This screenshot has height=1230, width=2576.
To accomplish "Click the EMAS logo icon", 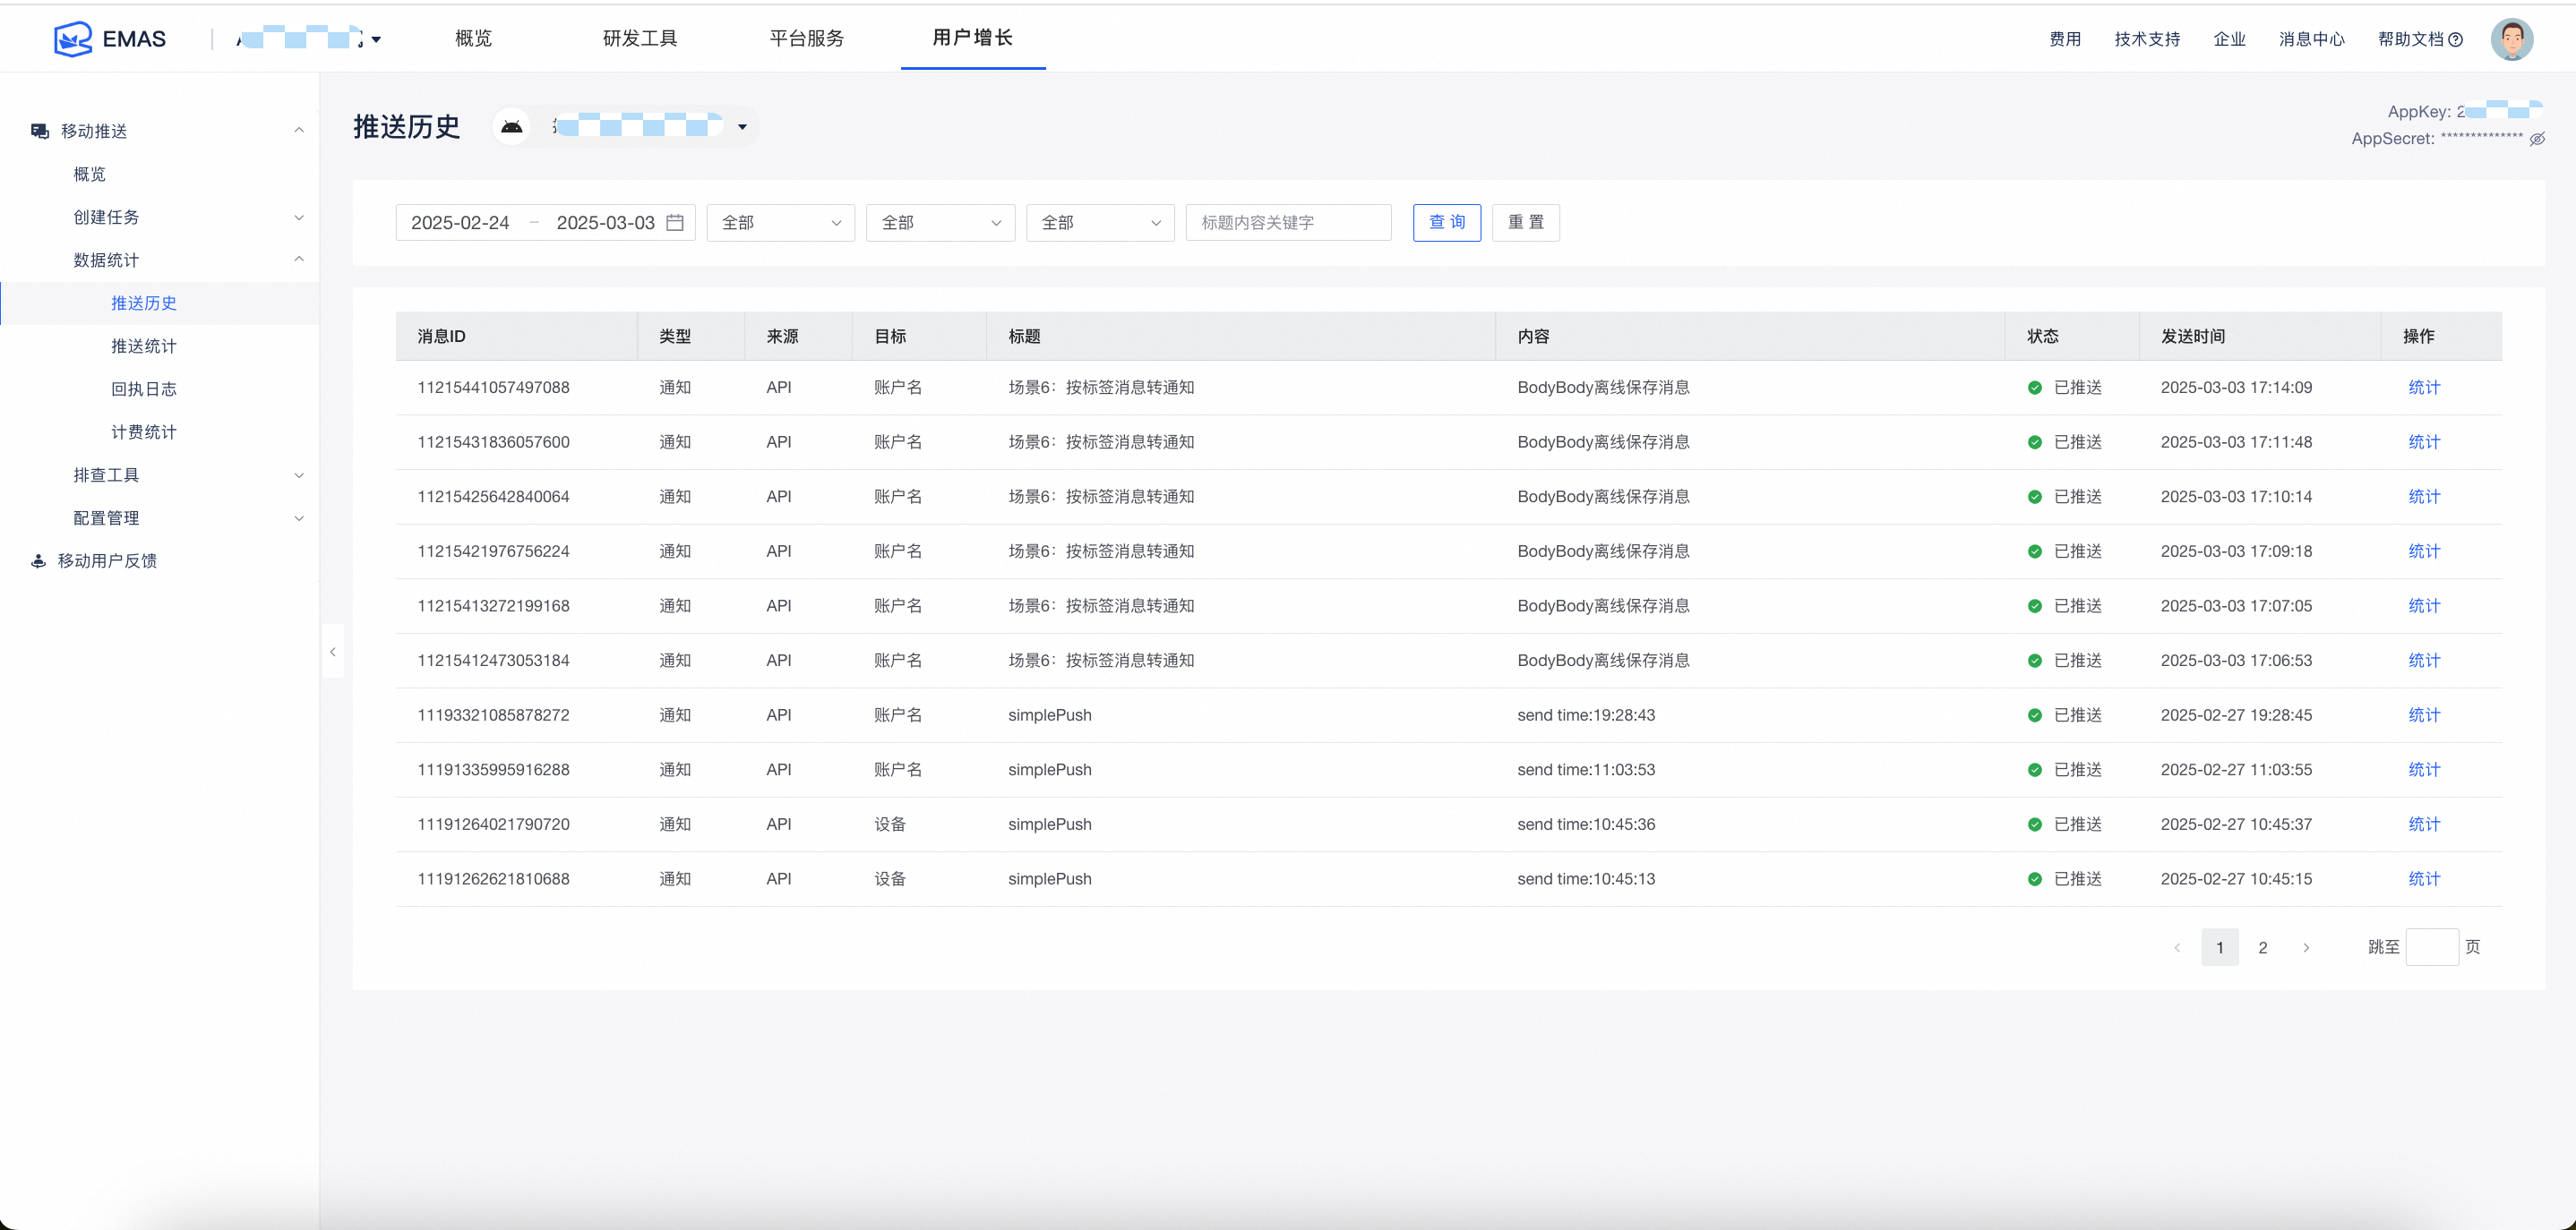I will 73,39.
